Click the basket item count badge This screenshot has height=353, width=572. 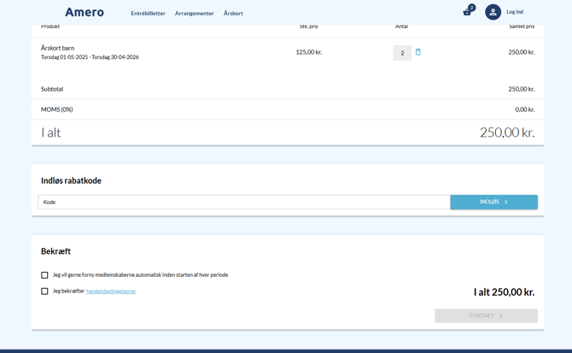click(471, 7)
